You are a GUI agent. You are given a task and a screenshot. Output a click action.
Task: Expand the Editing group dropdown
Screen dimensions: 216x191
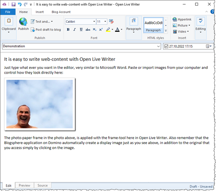[x=200, y=32]
